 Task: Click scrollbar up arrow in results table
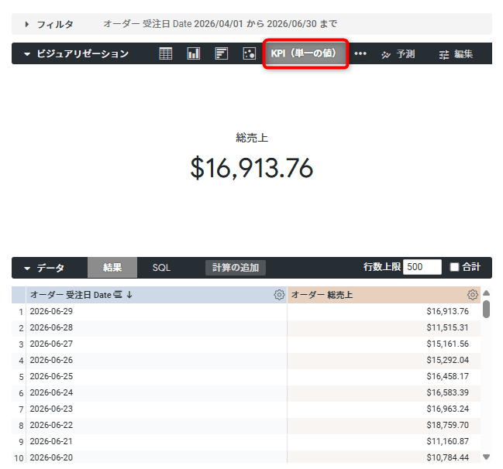click(x=486, y=293)
